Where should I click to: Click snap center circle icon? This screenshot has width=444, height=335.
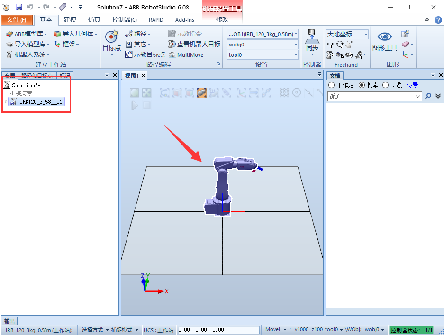pyautogui.click(x=297, y=92)
